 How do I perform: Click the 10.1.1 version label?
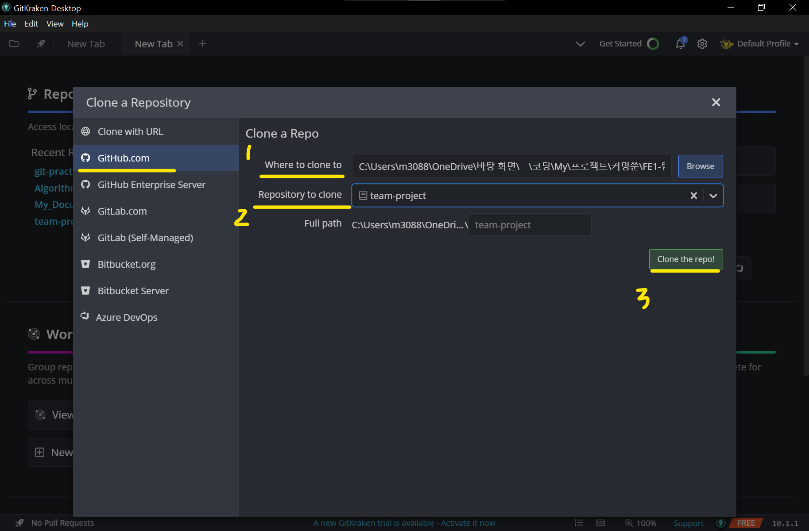(x=785, y=523)
